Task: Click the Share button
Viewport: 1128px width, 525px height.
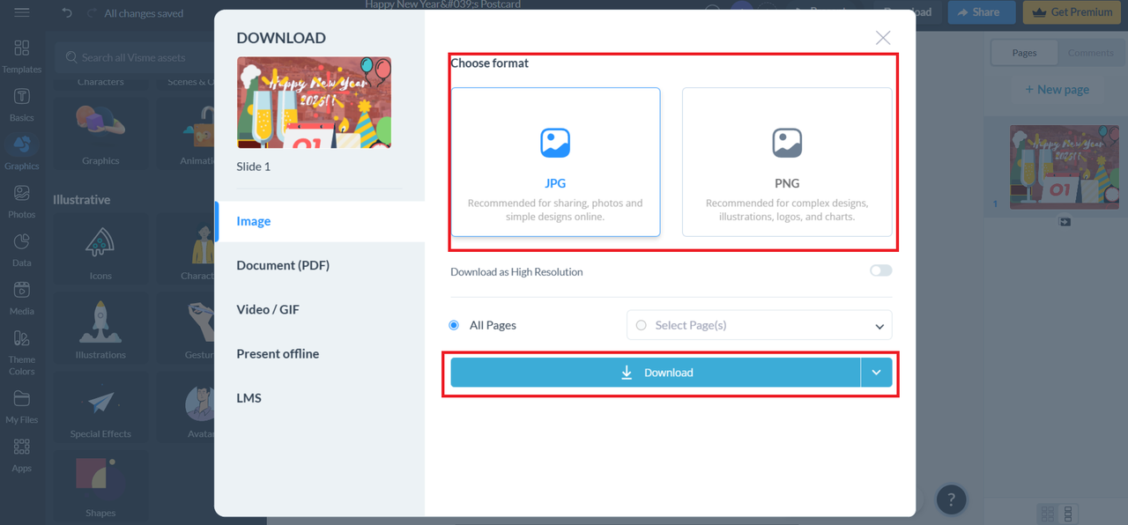Action: click(982, 12)
